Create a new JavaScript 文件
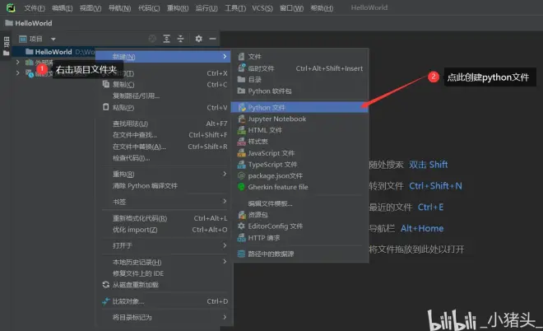The height and width of the screenshot is (331, 543). click(x=299, y=153)
